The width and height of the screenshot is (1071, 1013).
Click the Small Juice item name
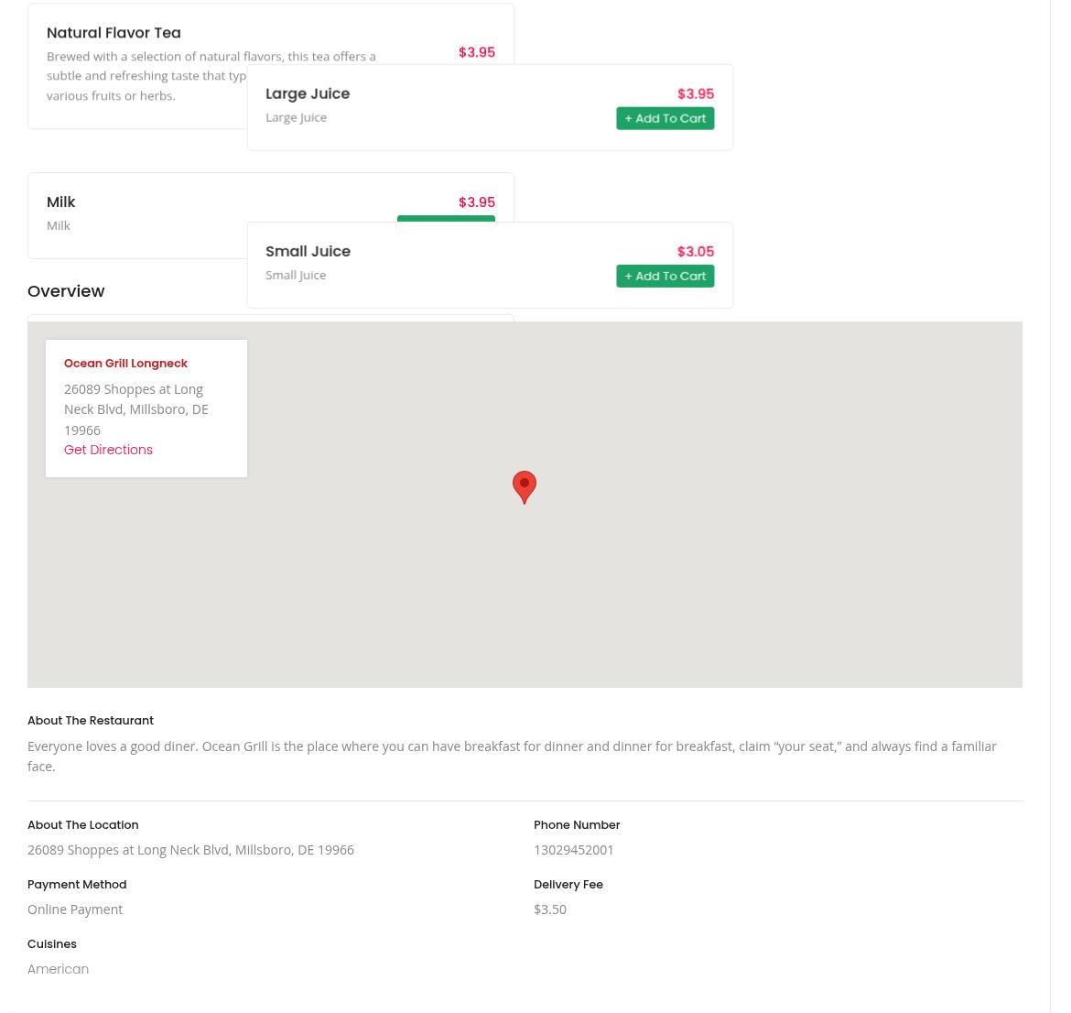[308, 251]
